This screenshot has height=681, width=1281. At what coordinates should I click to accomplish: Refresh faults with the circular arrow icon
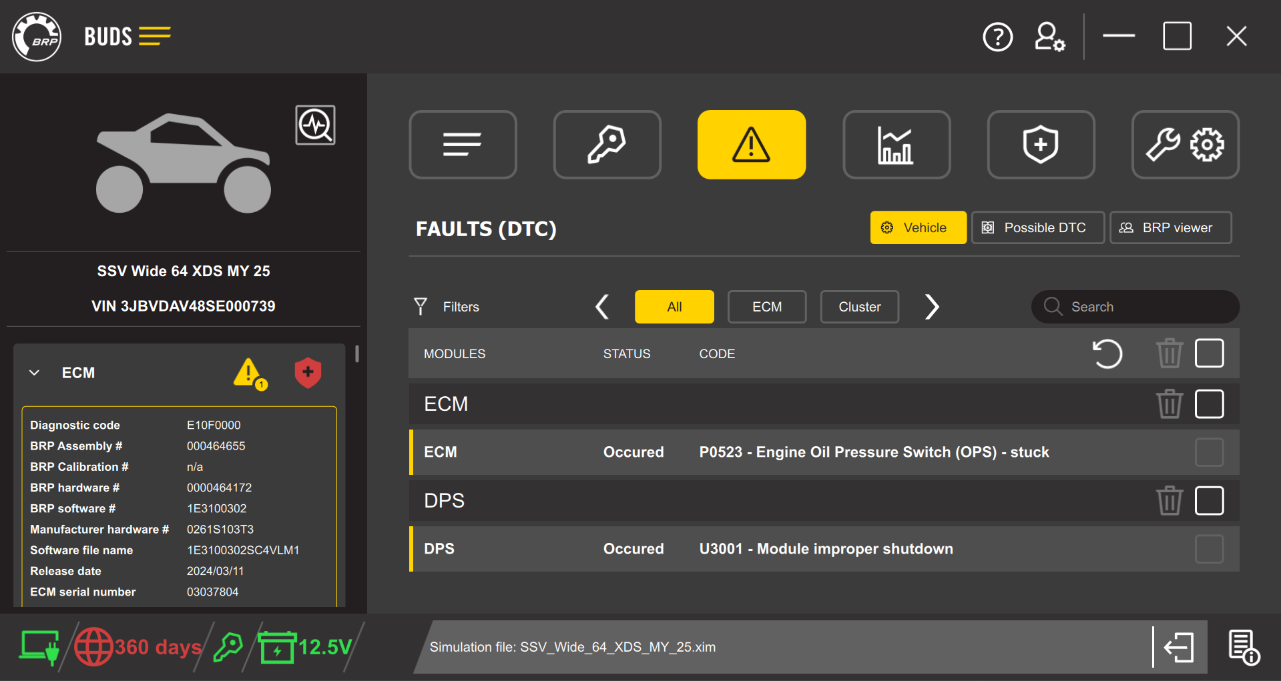tap(1108, 354)
